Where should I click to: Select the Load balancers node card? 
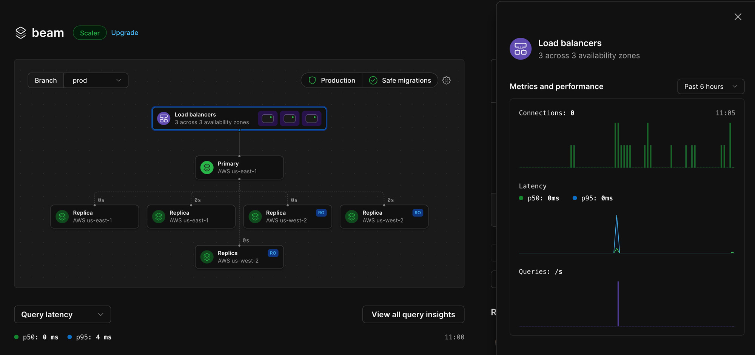239,118
